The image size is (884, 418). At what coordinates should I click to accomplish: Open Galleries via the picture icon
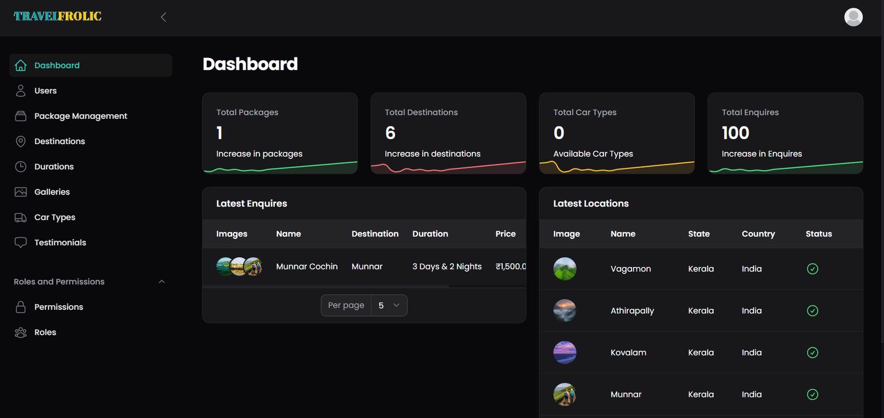click(20, 192)
